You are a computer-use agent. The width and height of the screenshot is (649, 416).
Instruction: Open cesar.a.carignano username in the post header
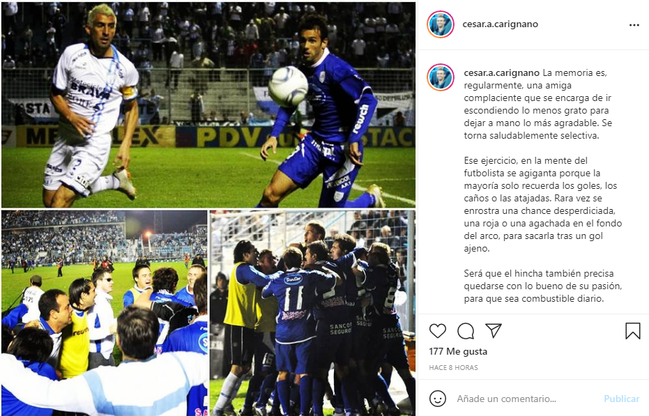click(500, 24)
